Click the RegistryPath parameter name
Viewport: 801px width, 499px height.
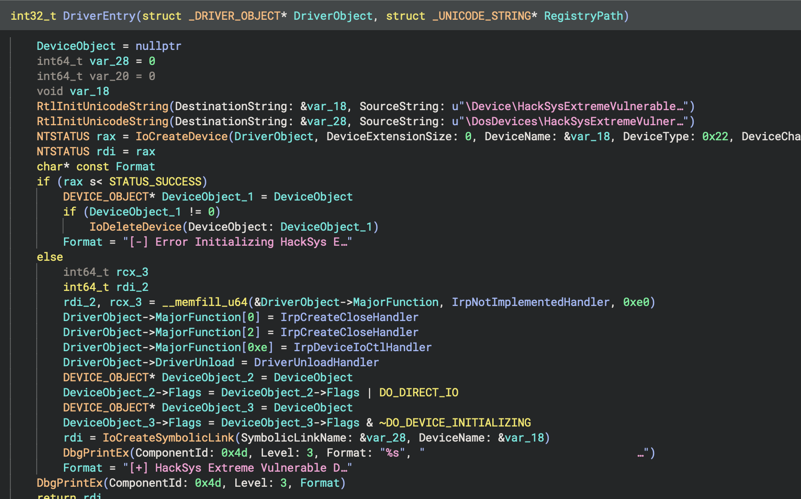click(x=584, y=16)
